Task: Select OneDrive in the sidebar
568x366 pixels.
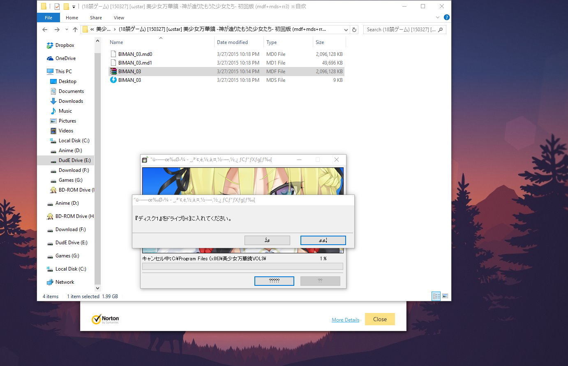Action: (x=65, y=58)
